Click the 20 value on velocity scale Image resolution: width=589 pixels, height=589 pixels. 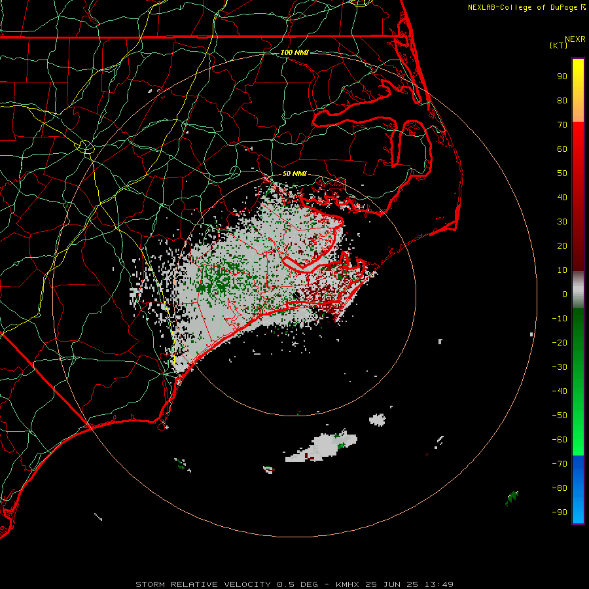(562, 245)
